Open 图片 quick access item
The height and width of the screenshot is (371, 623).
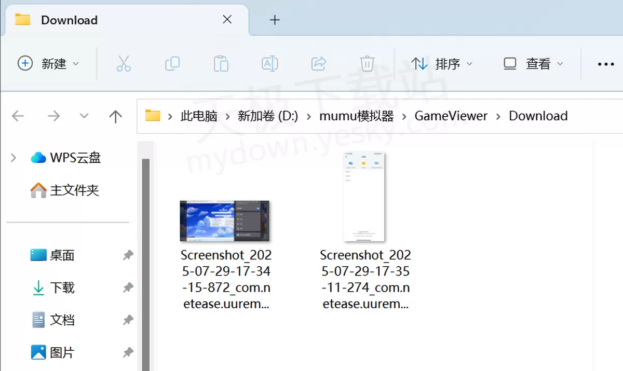(53, 353)
